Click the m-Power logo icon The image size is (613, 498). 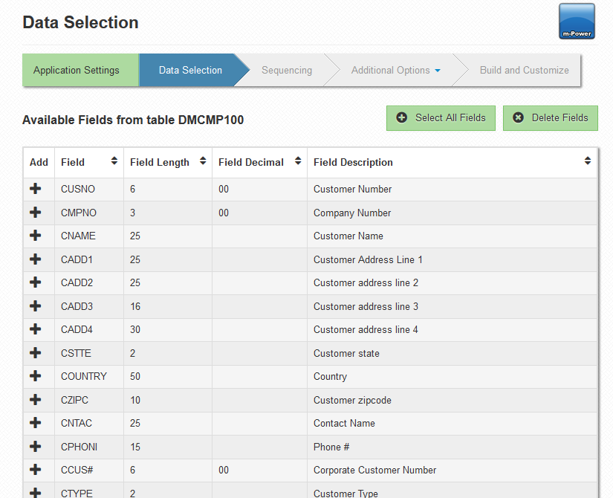click(x=577, y=22)
